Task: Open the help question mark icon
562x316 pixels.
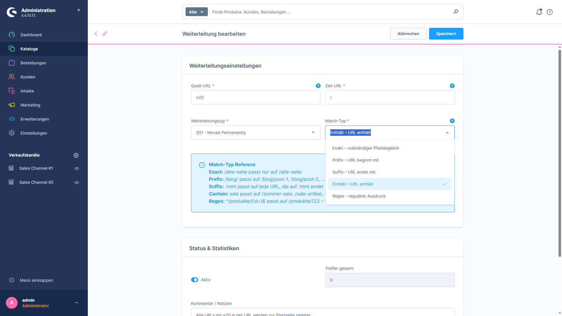Action: (x=550, y=12)
